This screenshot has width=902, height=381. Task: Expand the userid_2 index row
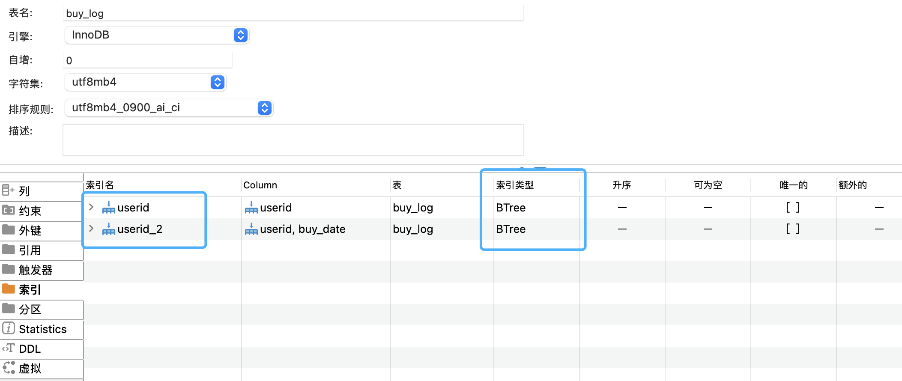pyautogui.click(x=91, y=229)
